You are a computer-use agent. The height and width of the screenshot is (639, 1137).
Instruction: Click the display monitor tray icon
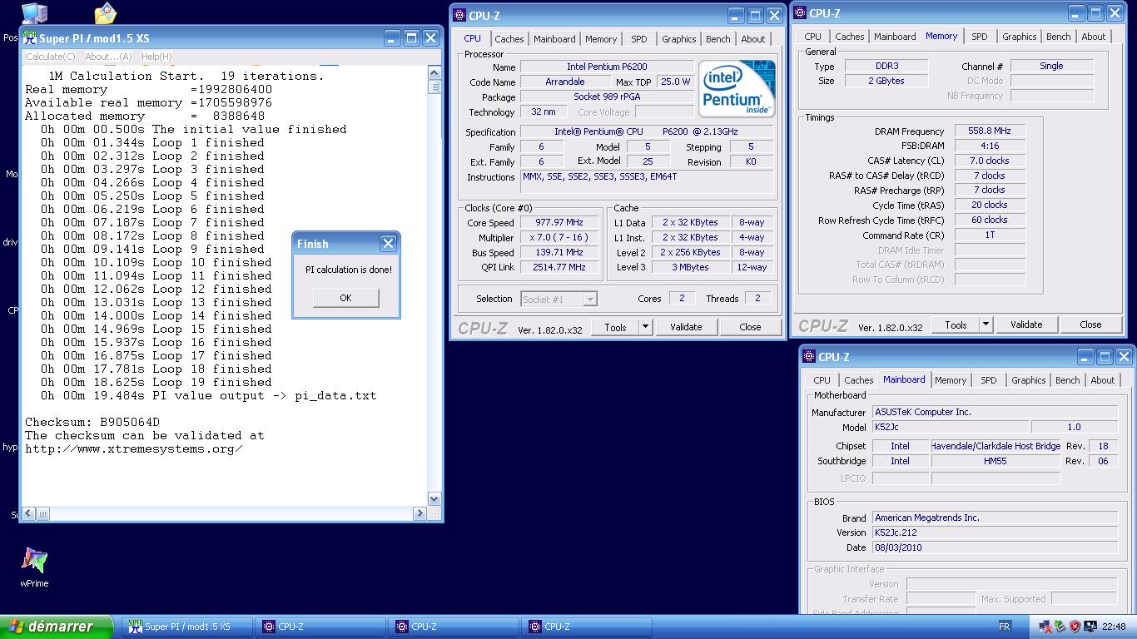1090,627
